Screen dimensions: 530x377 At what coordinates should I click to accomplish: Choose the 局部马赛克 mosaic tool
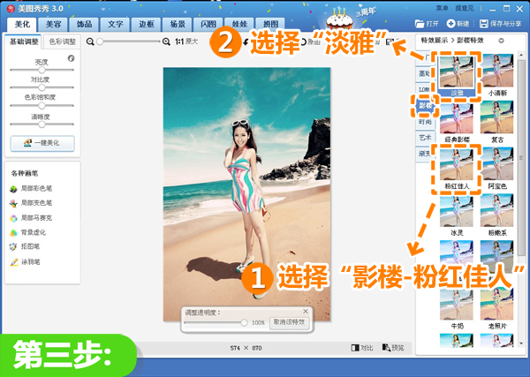(31, 218)
